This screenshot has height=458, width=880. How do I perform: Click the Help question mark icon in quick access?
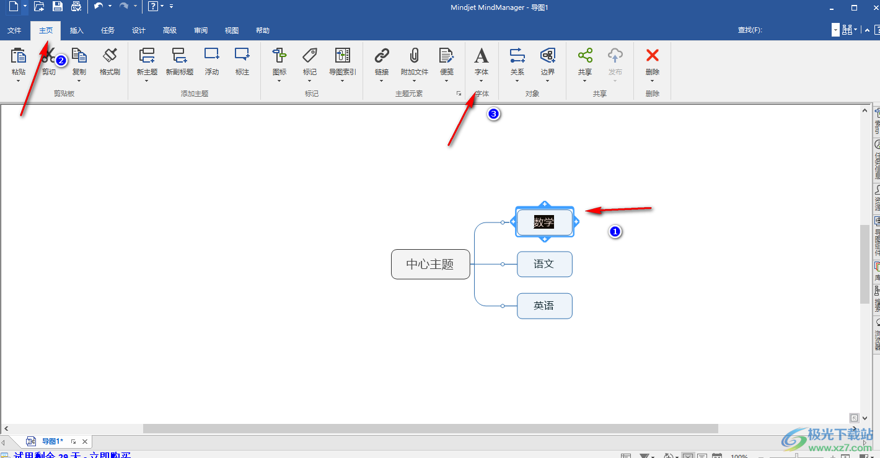click(x=152, y=6)
